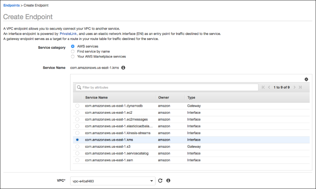This screenshot has height=189, width=316.
Task: Jump to the last page of results
Action: 300,87
